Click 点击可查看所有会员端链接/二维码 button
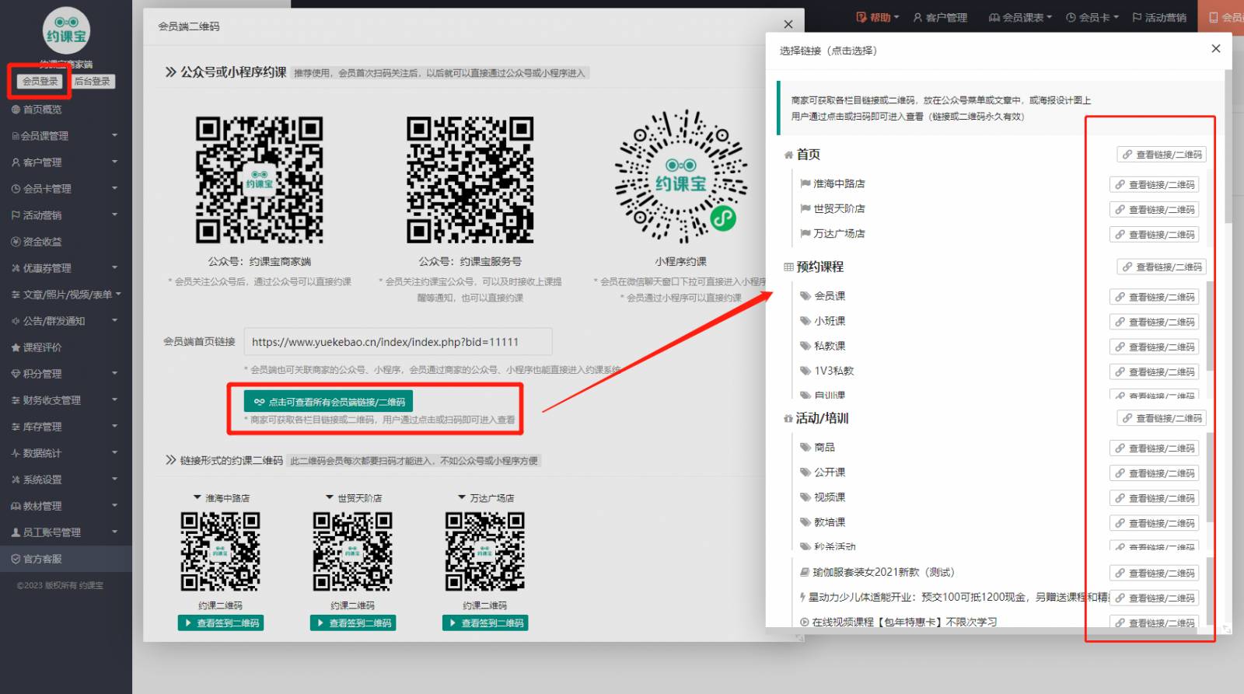This screenshot has width=1244, height=694. click(x=328, y=402)
